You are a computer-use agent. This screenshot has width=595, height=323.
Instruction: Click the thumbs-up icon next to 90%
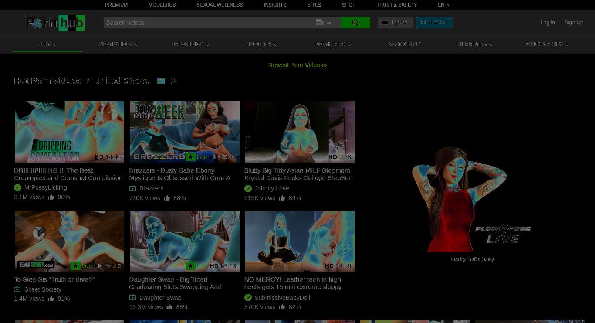click(51, 197)
